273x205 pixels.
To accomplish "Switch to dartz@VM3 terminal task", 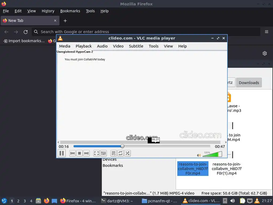I will pyautogui.click(x=117, y=201).
